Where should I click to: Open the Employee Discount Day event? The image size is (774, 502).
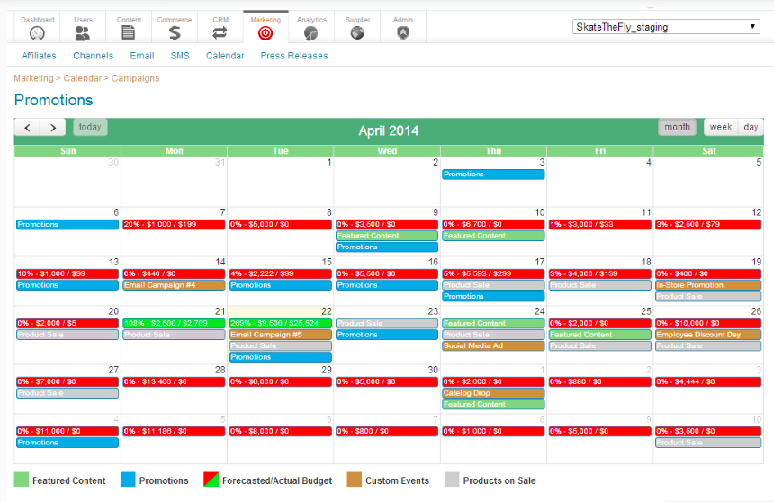pos(708,334)
